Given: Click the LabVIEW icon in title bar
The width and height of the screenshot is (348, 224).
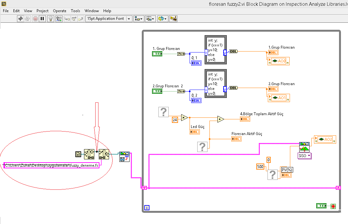Looking at the screenshot, I should coord(4,4).
